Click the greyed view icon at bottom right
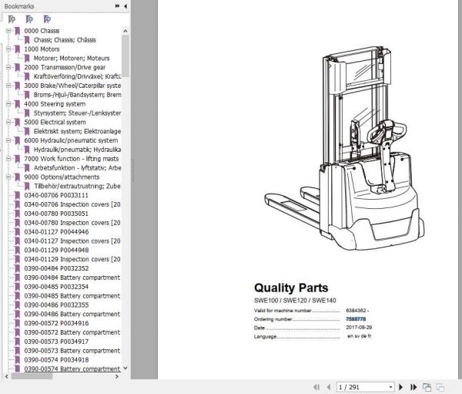 click(440, 387)
